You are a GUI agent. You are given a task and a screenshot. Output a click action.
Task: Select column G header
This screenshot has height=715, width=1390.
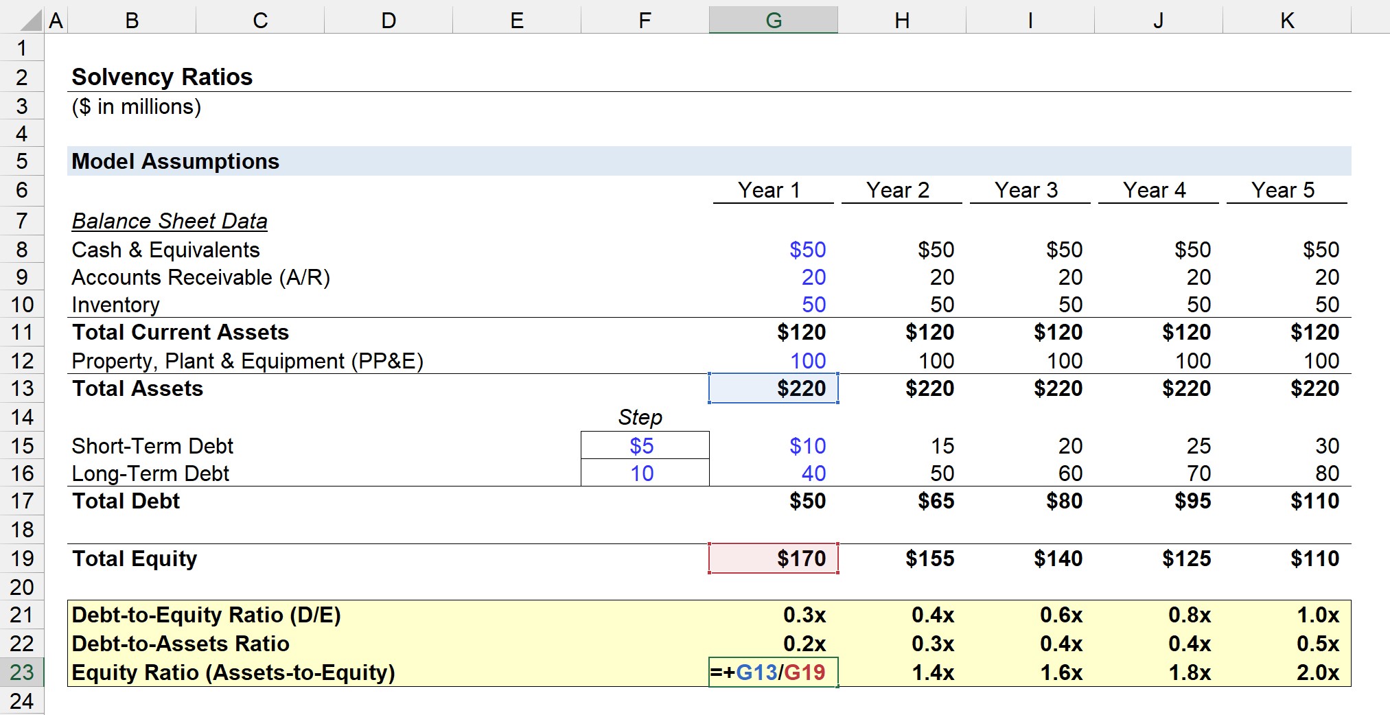(774, 20)
